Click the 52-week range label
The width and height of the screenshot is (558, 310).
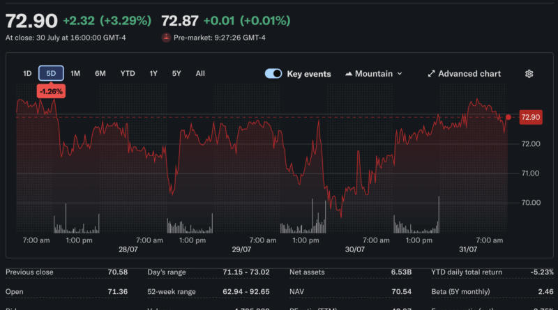click(x=172, y=291)
